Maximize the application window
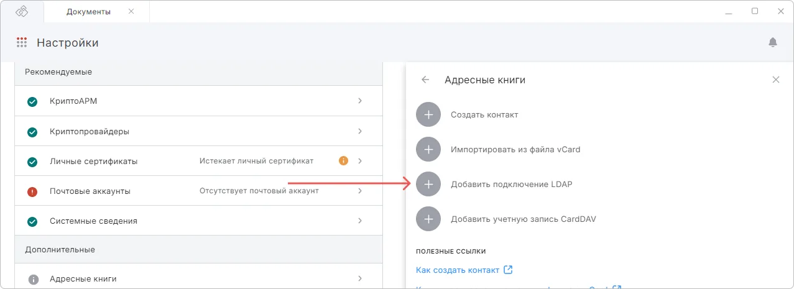794x289 pixels. [755, 11]
